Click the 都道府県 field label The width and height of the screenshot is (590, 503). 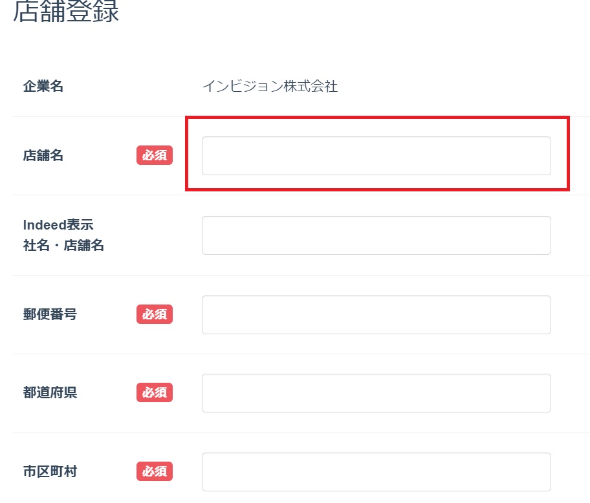click(x=50, y=393)
